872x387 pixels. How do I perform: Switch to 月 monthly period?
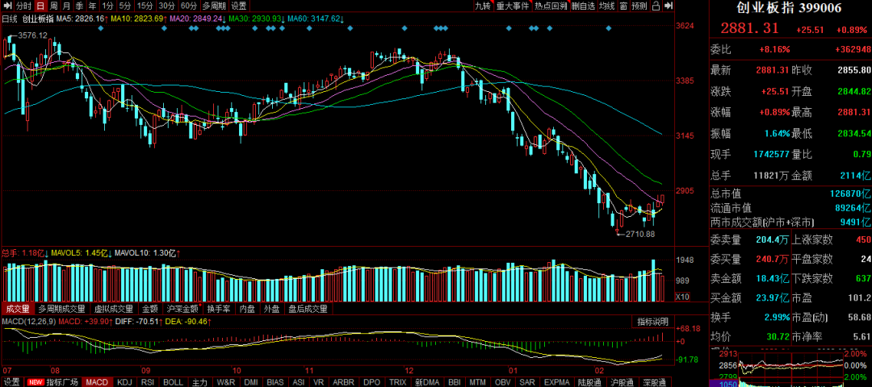click(66, 6)
